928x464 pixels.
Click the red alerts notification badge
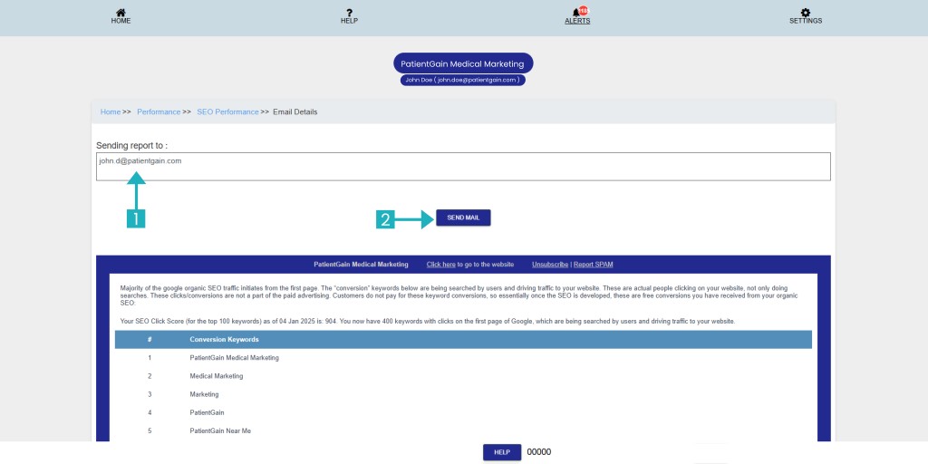(x=584, y=10)
